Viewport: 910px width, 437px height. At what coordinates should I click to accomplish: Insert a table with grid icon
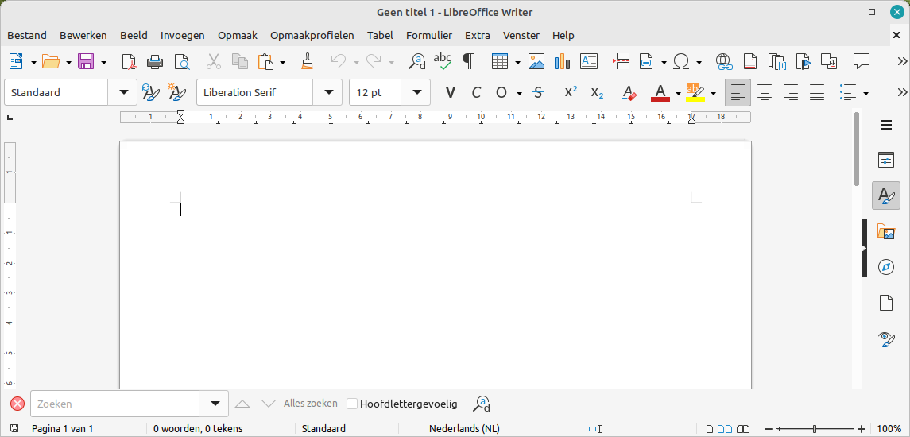(500, 61)
